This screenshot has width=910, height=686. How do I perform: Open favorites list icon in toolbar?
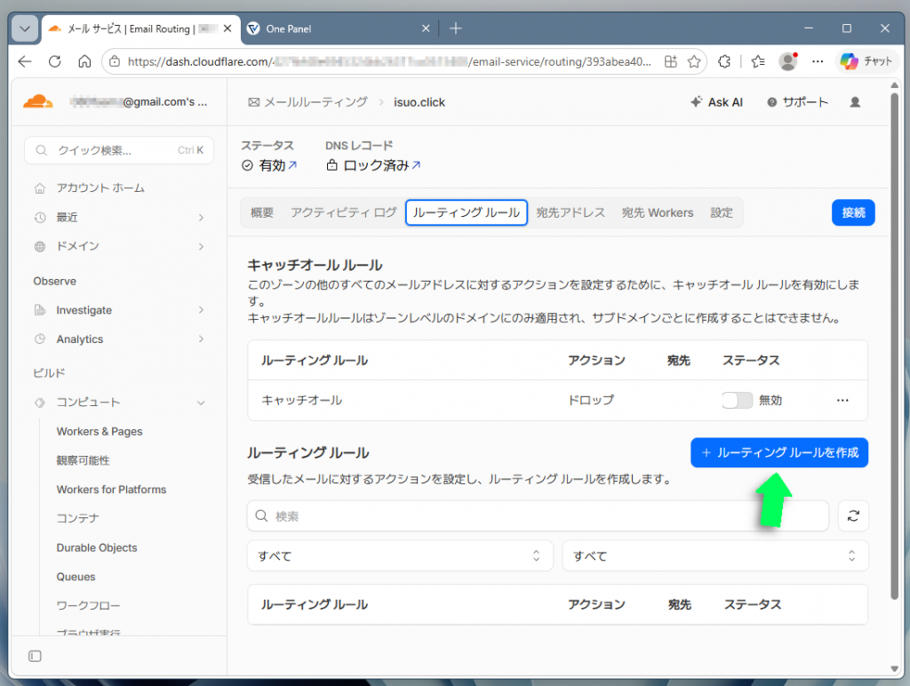(757, 61)
